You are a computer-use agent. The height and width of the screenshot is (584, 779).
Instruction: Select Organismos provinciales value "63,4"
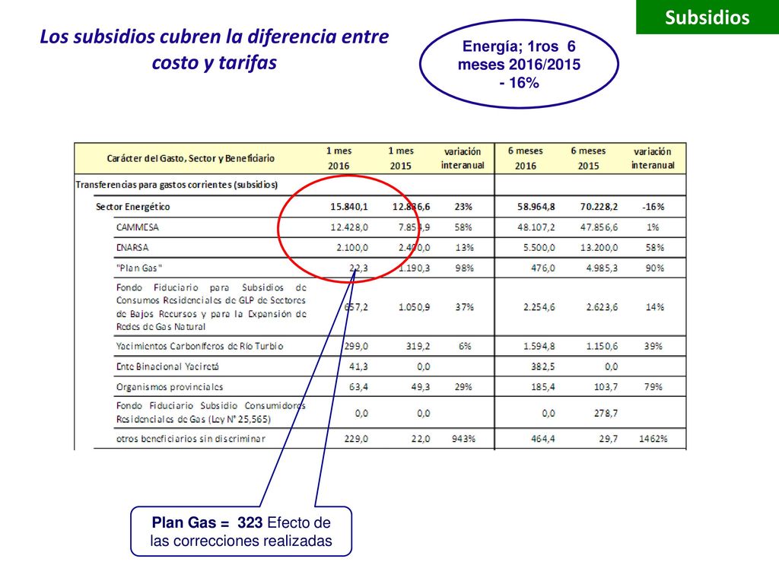tap(359, 387)
